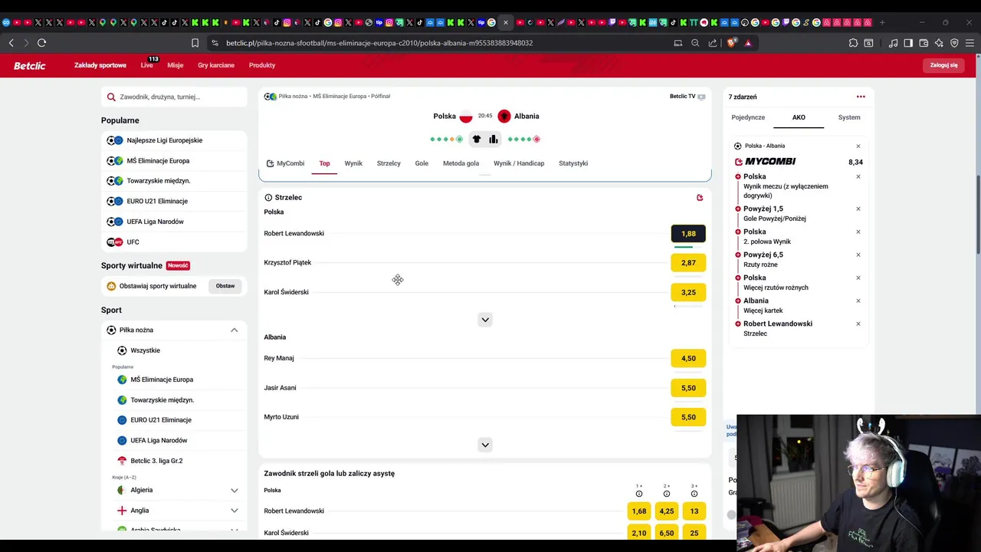This screenshot has width=981, height=552.
Task: Click the Brave Shields lion icon
Action: pyautogui.click(x=731, y=43)
